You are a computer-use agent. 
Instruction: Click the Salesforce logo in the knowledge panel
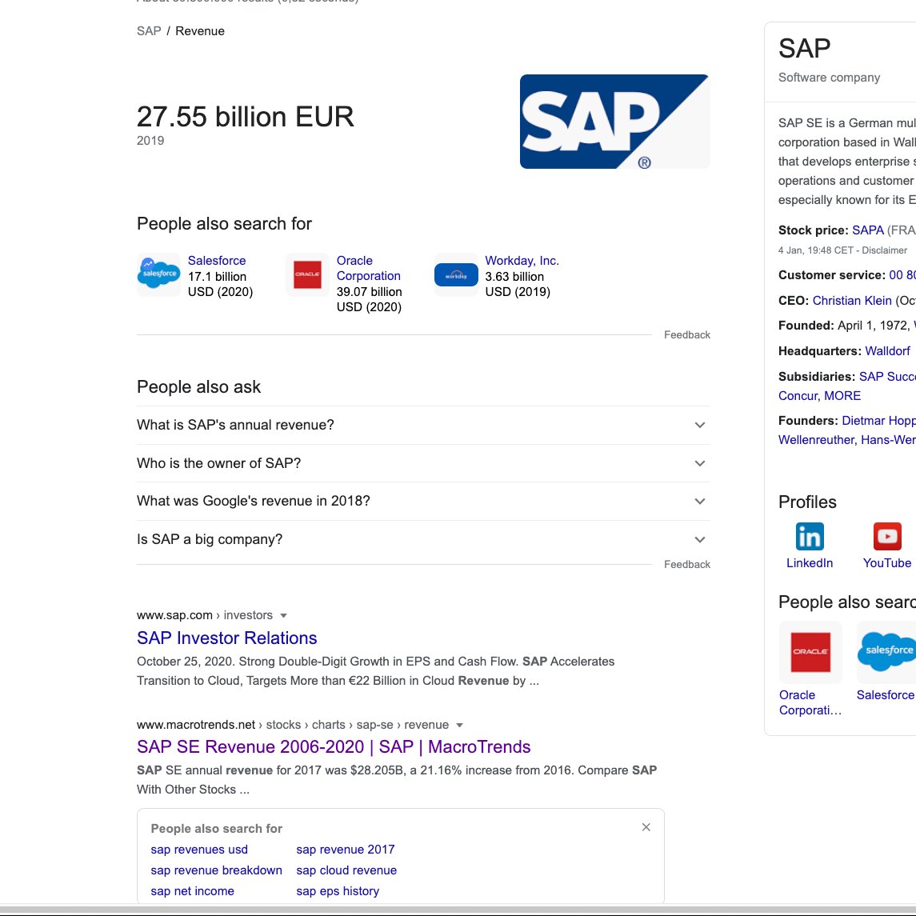(886, 652)
